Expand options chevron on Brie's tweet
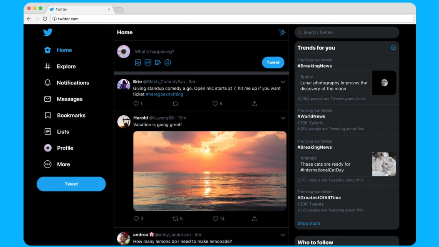 (x=283, y=82)
